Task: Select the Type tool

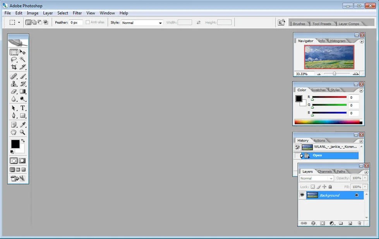Action: point(22,108)
